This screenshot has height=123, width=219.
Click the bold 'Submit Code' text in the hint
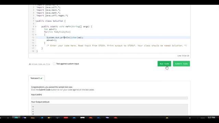45,90
